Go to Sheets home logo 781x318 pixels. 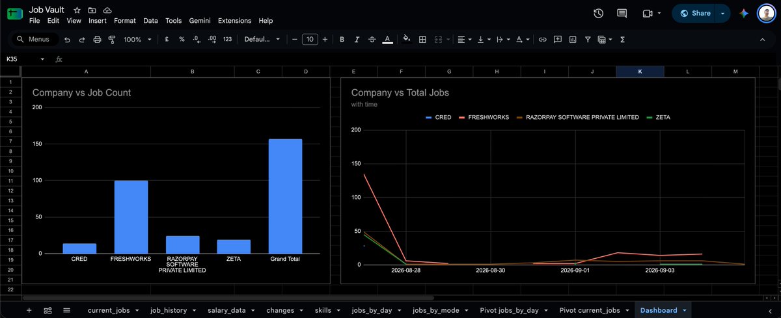[x=14, y=15]
